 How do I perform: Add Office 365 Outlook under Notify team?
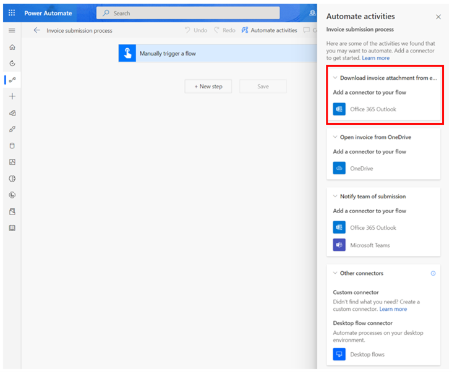(365, 227)
